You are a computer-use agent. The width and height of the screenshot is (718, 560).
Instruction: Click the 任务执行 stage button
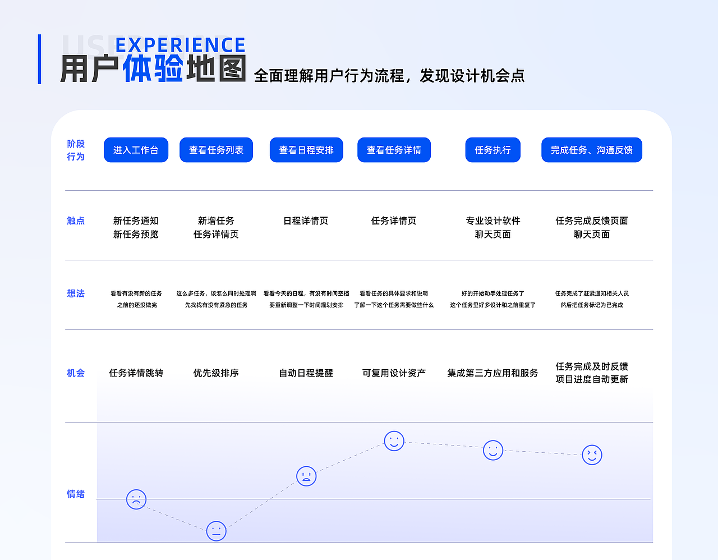click(x=493, y=150)
